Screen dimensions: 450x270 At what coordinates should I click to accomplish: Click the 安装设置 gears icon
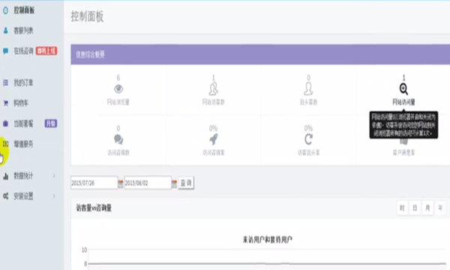(6, 196)
